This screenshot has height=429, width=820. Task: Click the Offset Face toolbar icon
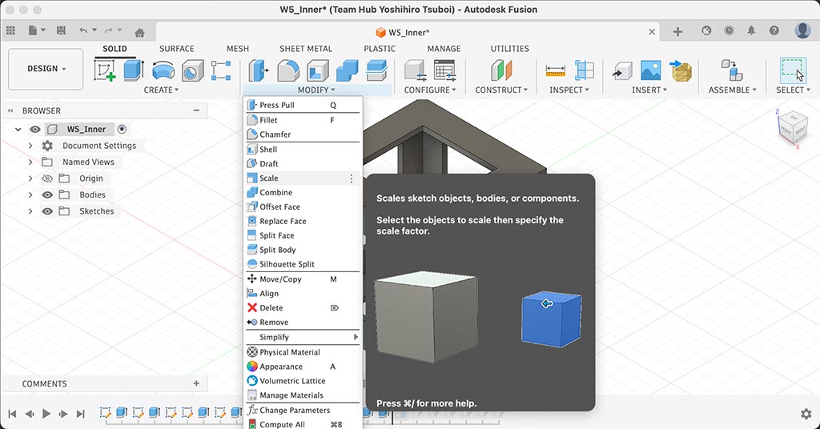pyautogui.click(x=376, y=70)
